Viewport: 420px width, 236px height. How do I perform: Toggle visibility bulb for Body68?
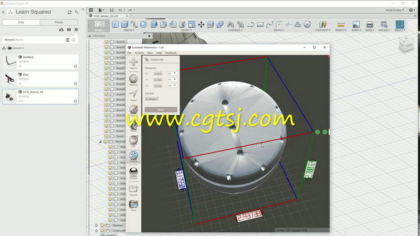[x=107, y=52]
